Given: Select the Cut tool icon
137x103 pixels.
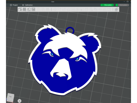Looking at the screenshot, I should 73,9.
